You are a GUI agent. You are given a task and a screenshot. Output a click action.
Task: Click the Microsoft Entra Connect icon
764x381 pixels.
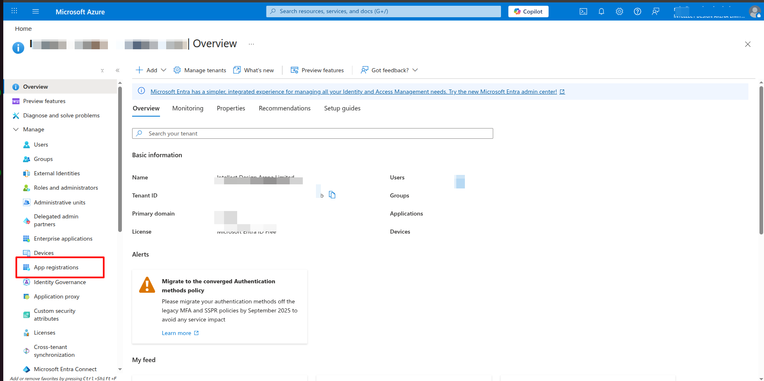tap(27, 369)
